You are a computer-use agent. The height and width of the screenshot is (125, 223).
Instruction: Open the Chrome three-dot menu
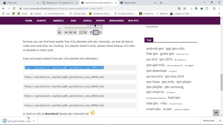click(x=220, y=8)
